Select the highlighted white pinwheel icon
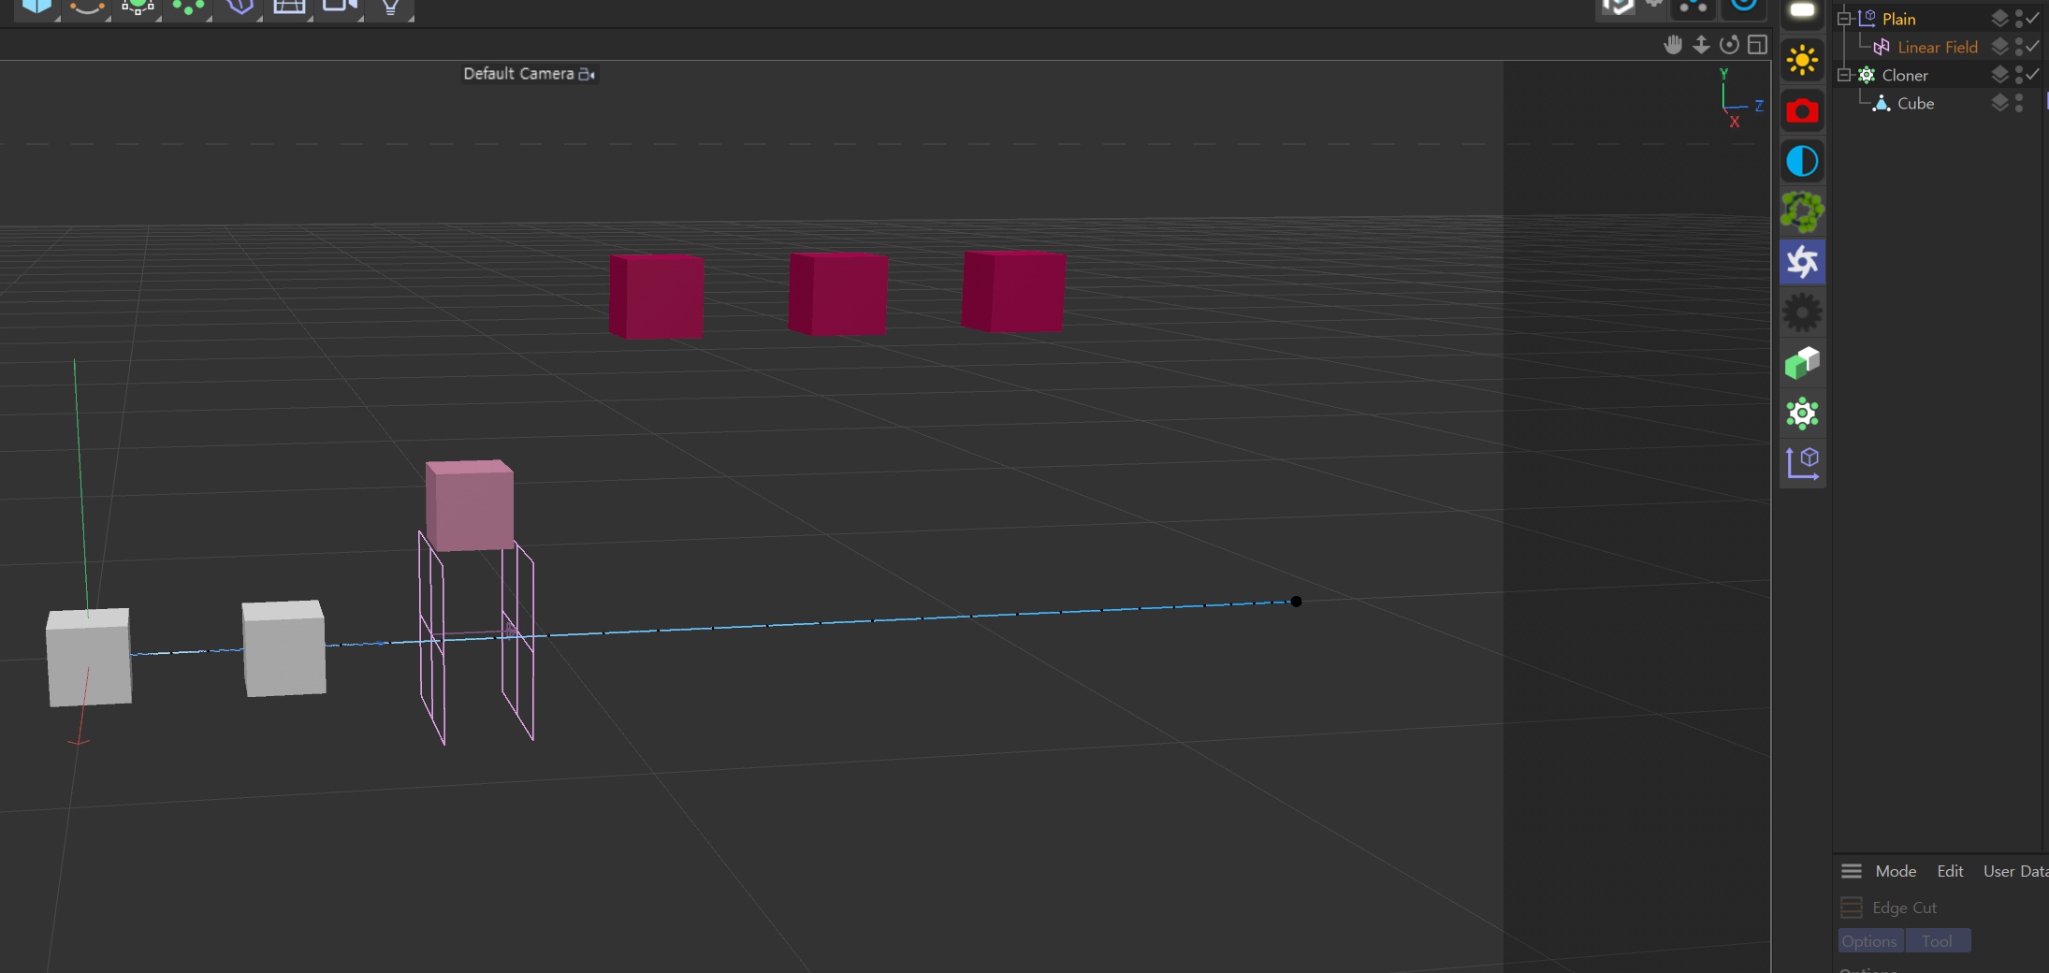This screenshot has width=2049, height=973. [1802, 262]
